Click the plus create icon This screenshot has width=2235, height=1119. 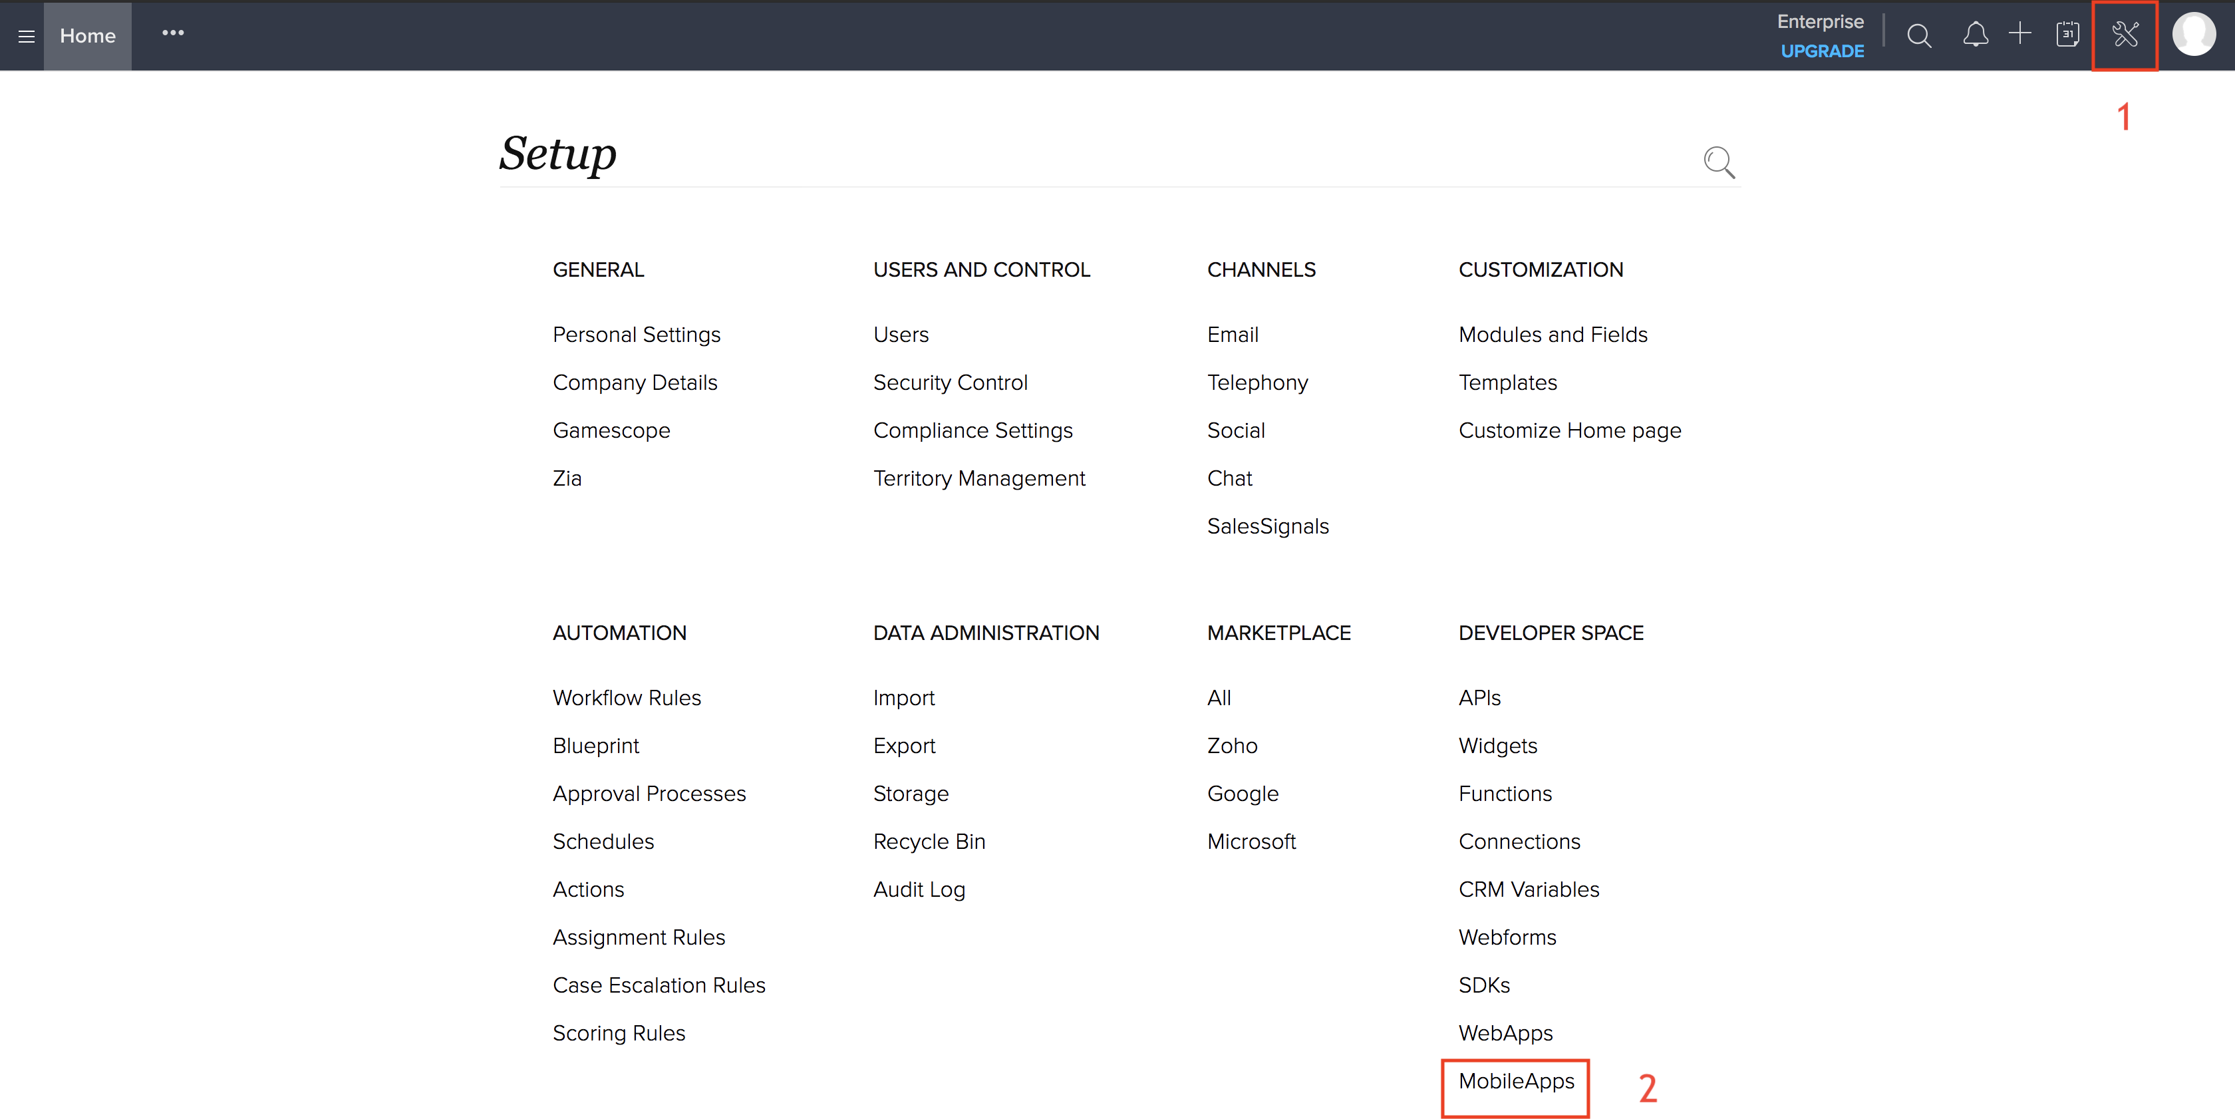[x=2020, y=35]
